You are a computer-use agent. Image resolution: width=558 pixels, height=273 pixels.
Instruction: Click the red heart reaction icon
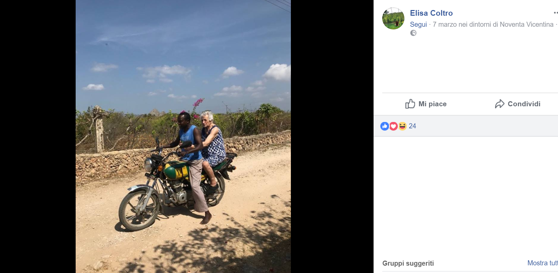[x=394, y=126]
